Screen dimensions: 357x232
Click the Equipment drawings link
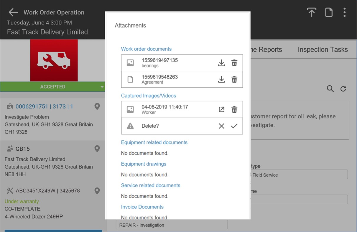[144, 164]
